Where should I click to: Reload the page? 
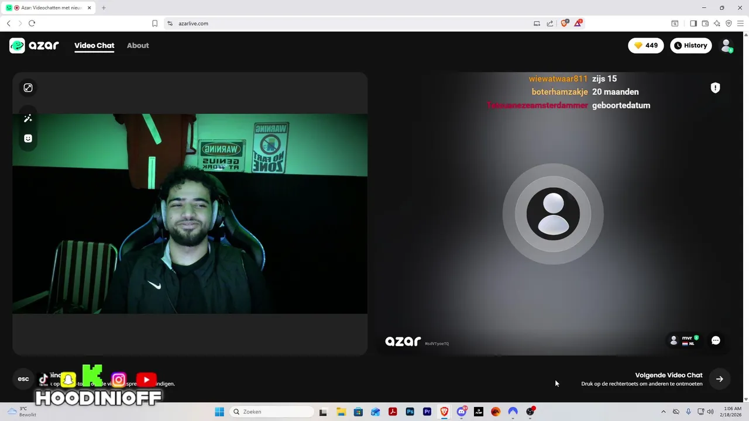[x=32, y=23]
